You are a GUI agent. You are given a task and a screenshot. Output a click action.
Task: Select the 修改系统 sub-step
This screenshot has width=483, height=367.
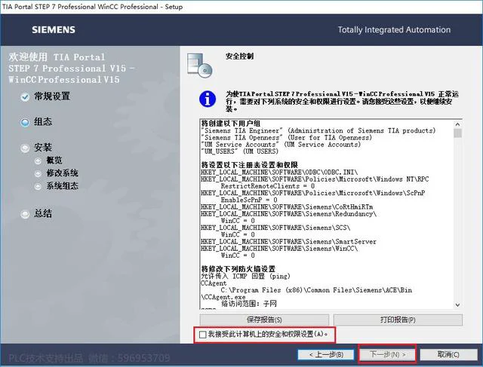pyautogui.click(x=62, y=173)
